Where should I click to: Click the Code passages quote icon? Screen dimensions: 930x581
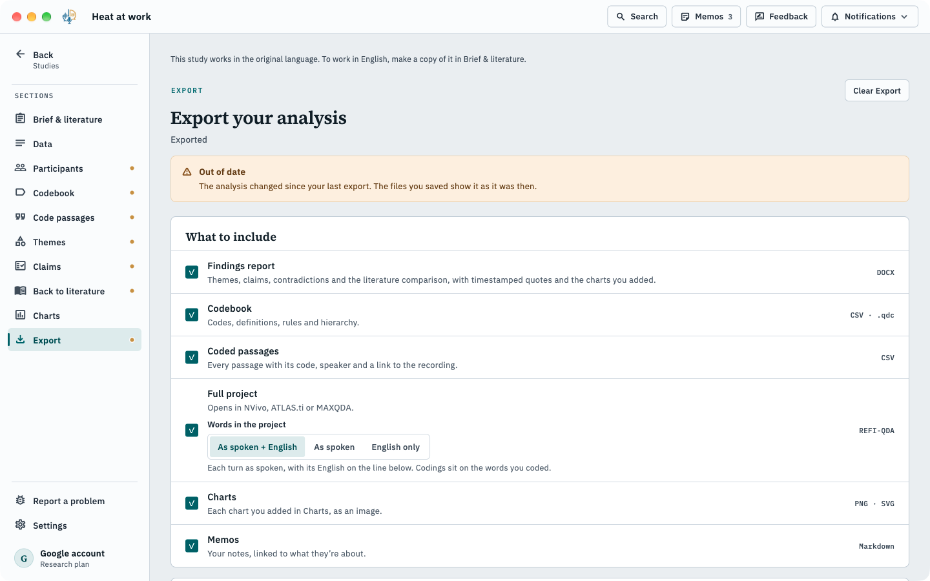[x=21, y=217]
